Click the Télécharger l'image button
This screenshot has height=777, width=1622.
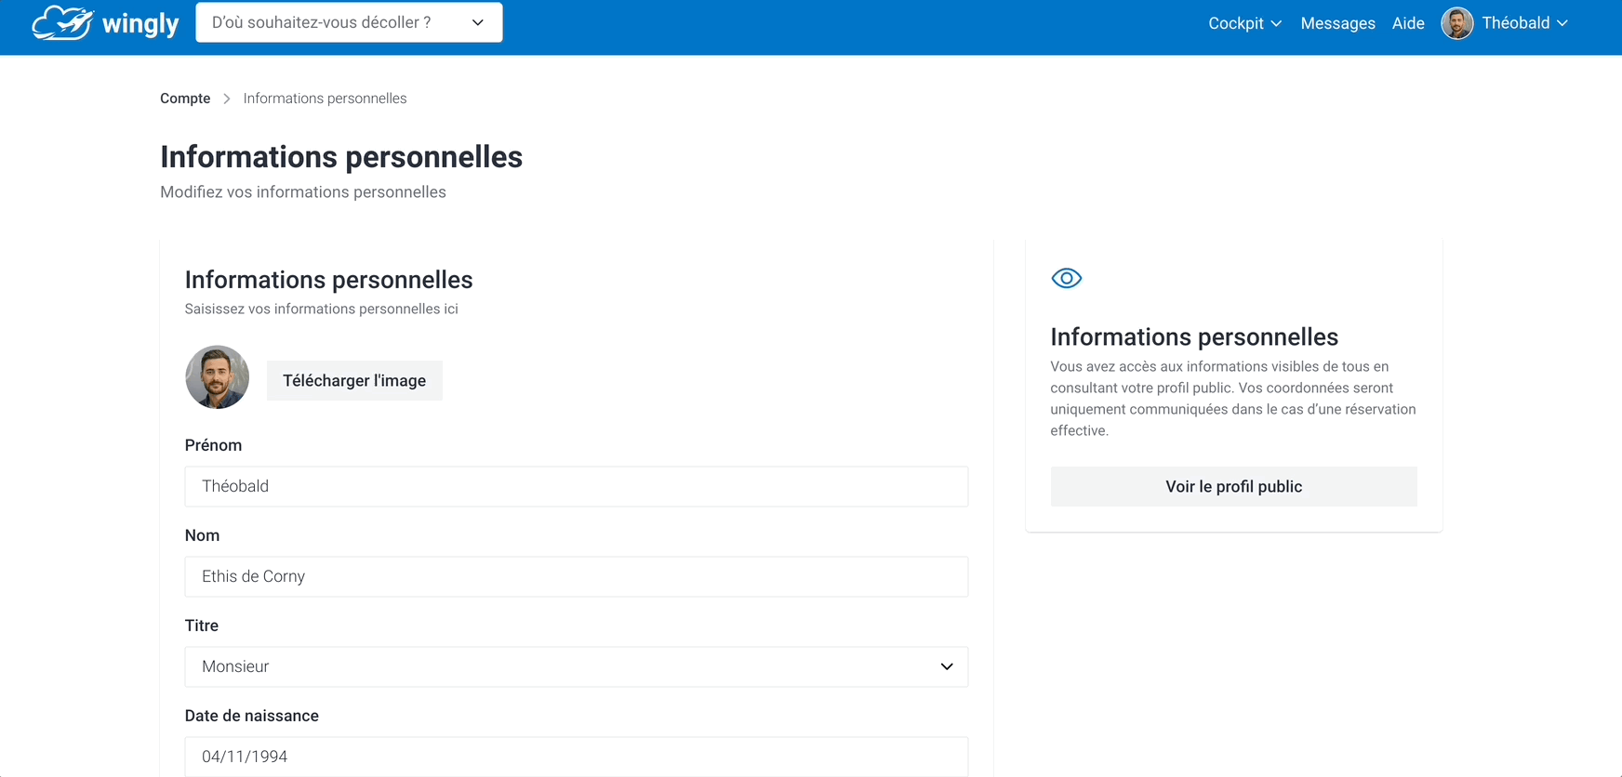pos(354,381)
